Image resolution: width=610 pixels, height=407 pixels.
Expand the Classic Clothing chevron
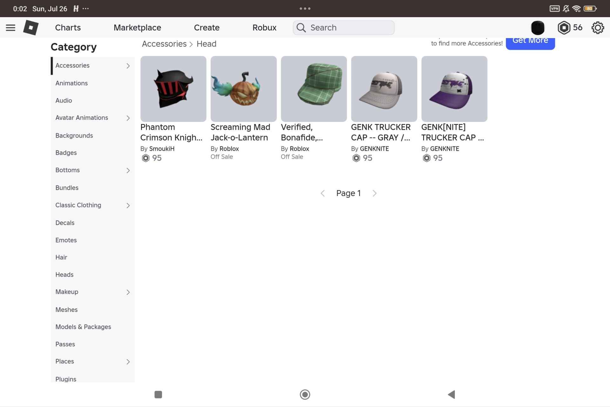[128, 205]
